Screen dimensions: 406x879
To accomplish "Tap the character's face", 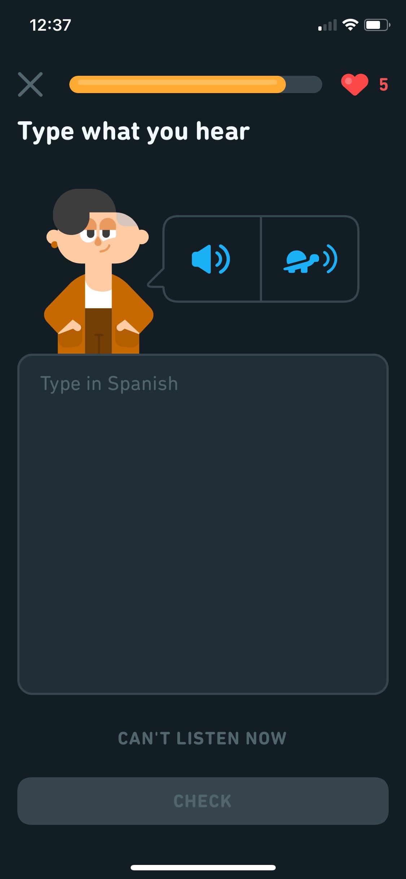I will [98, 237].
